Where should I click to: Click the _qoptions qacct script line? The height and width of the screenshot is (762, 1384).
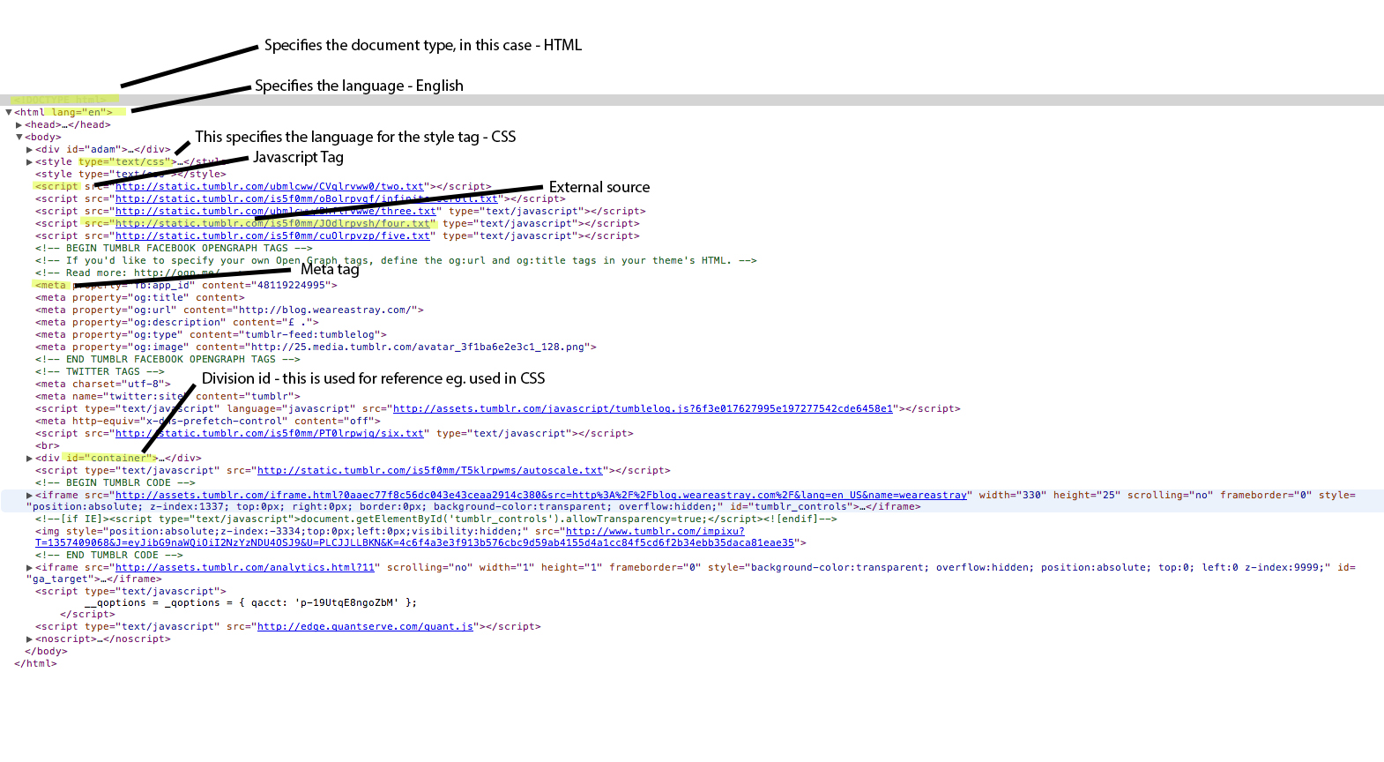pyautogui.click(x=251, y=602)
